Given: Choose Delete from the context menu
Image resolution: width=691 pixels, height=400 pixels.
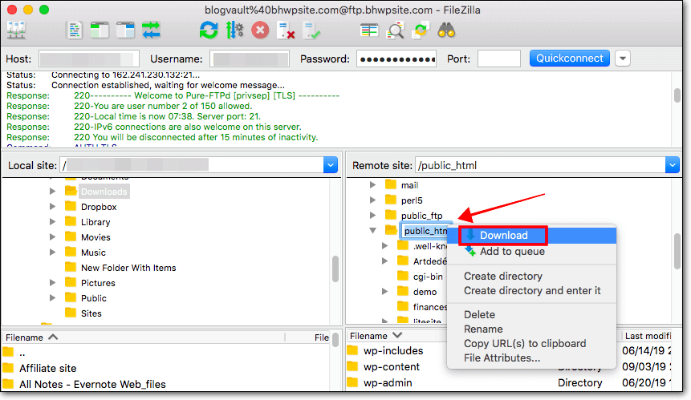Looking at the screenshot, I should click(x=531, y=315).
